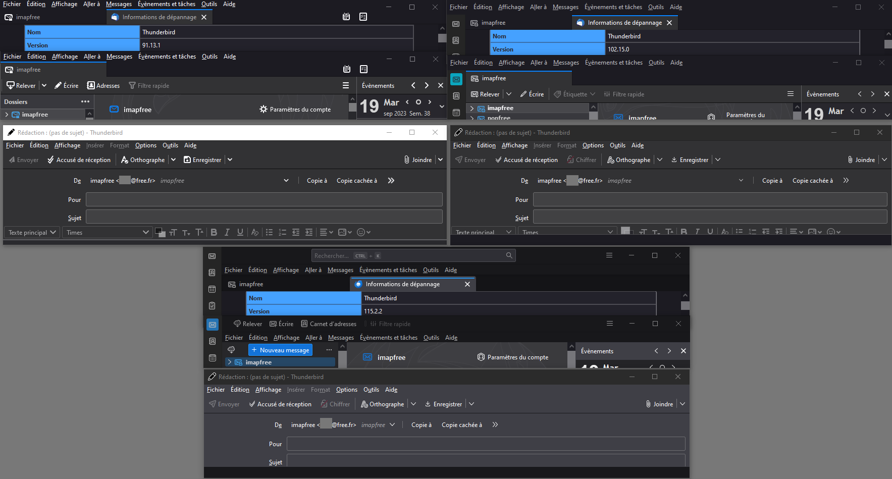Insert bulleted list in left compose window

click(270, 232)
